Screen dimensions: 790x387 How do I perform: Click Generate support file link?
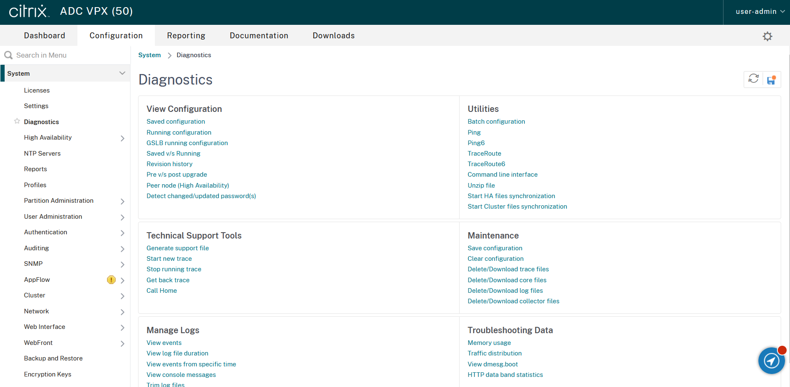point(178,248)
